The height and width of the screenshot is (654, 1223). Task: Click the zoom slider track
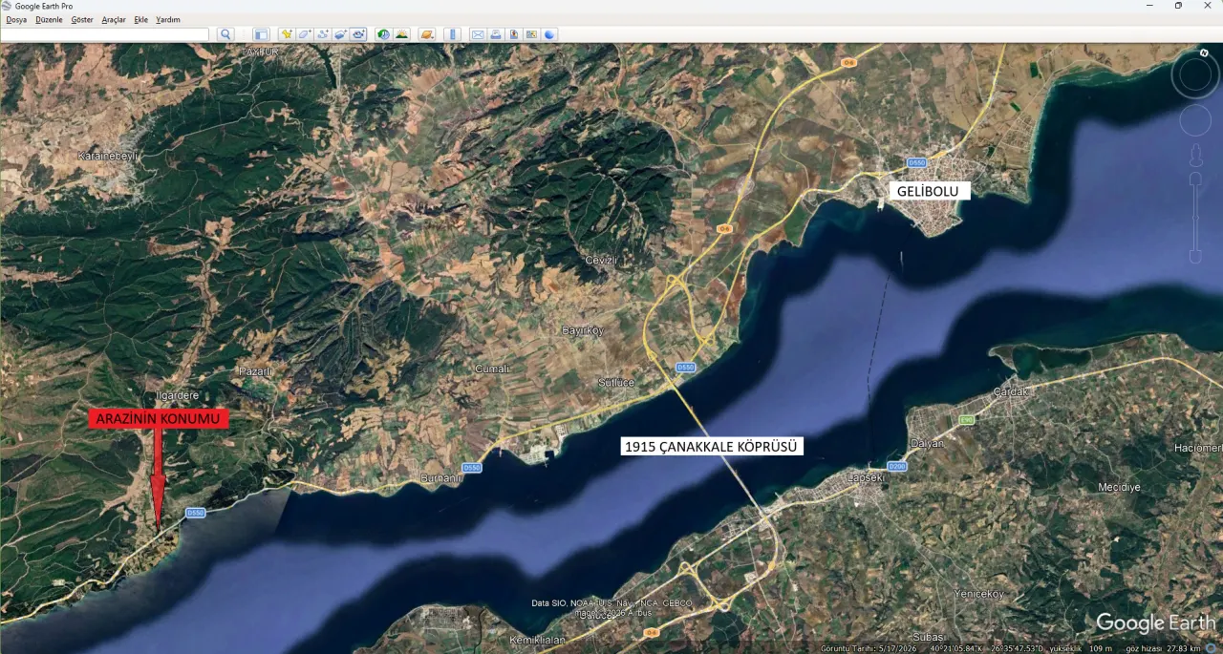tap(1195, 218)
